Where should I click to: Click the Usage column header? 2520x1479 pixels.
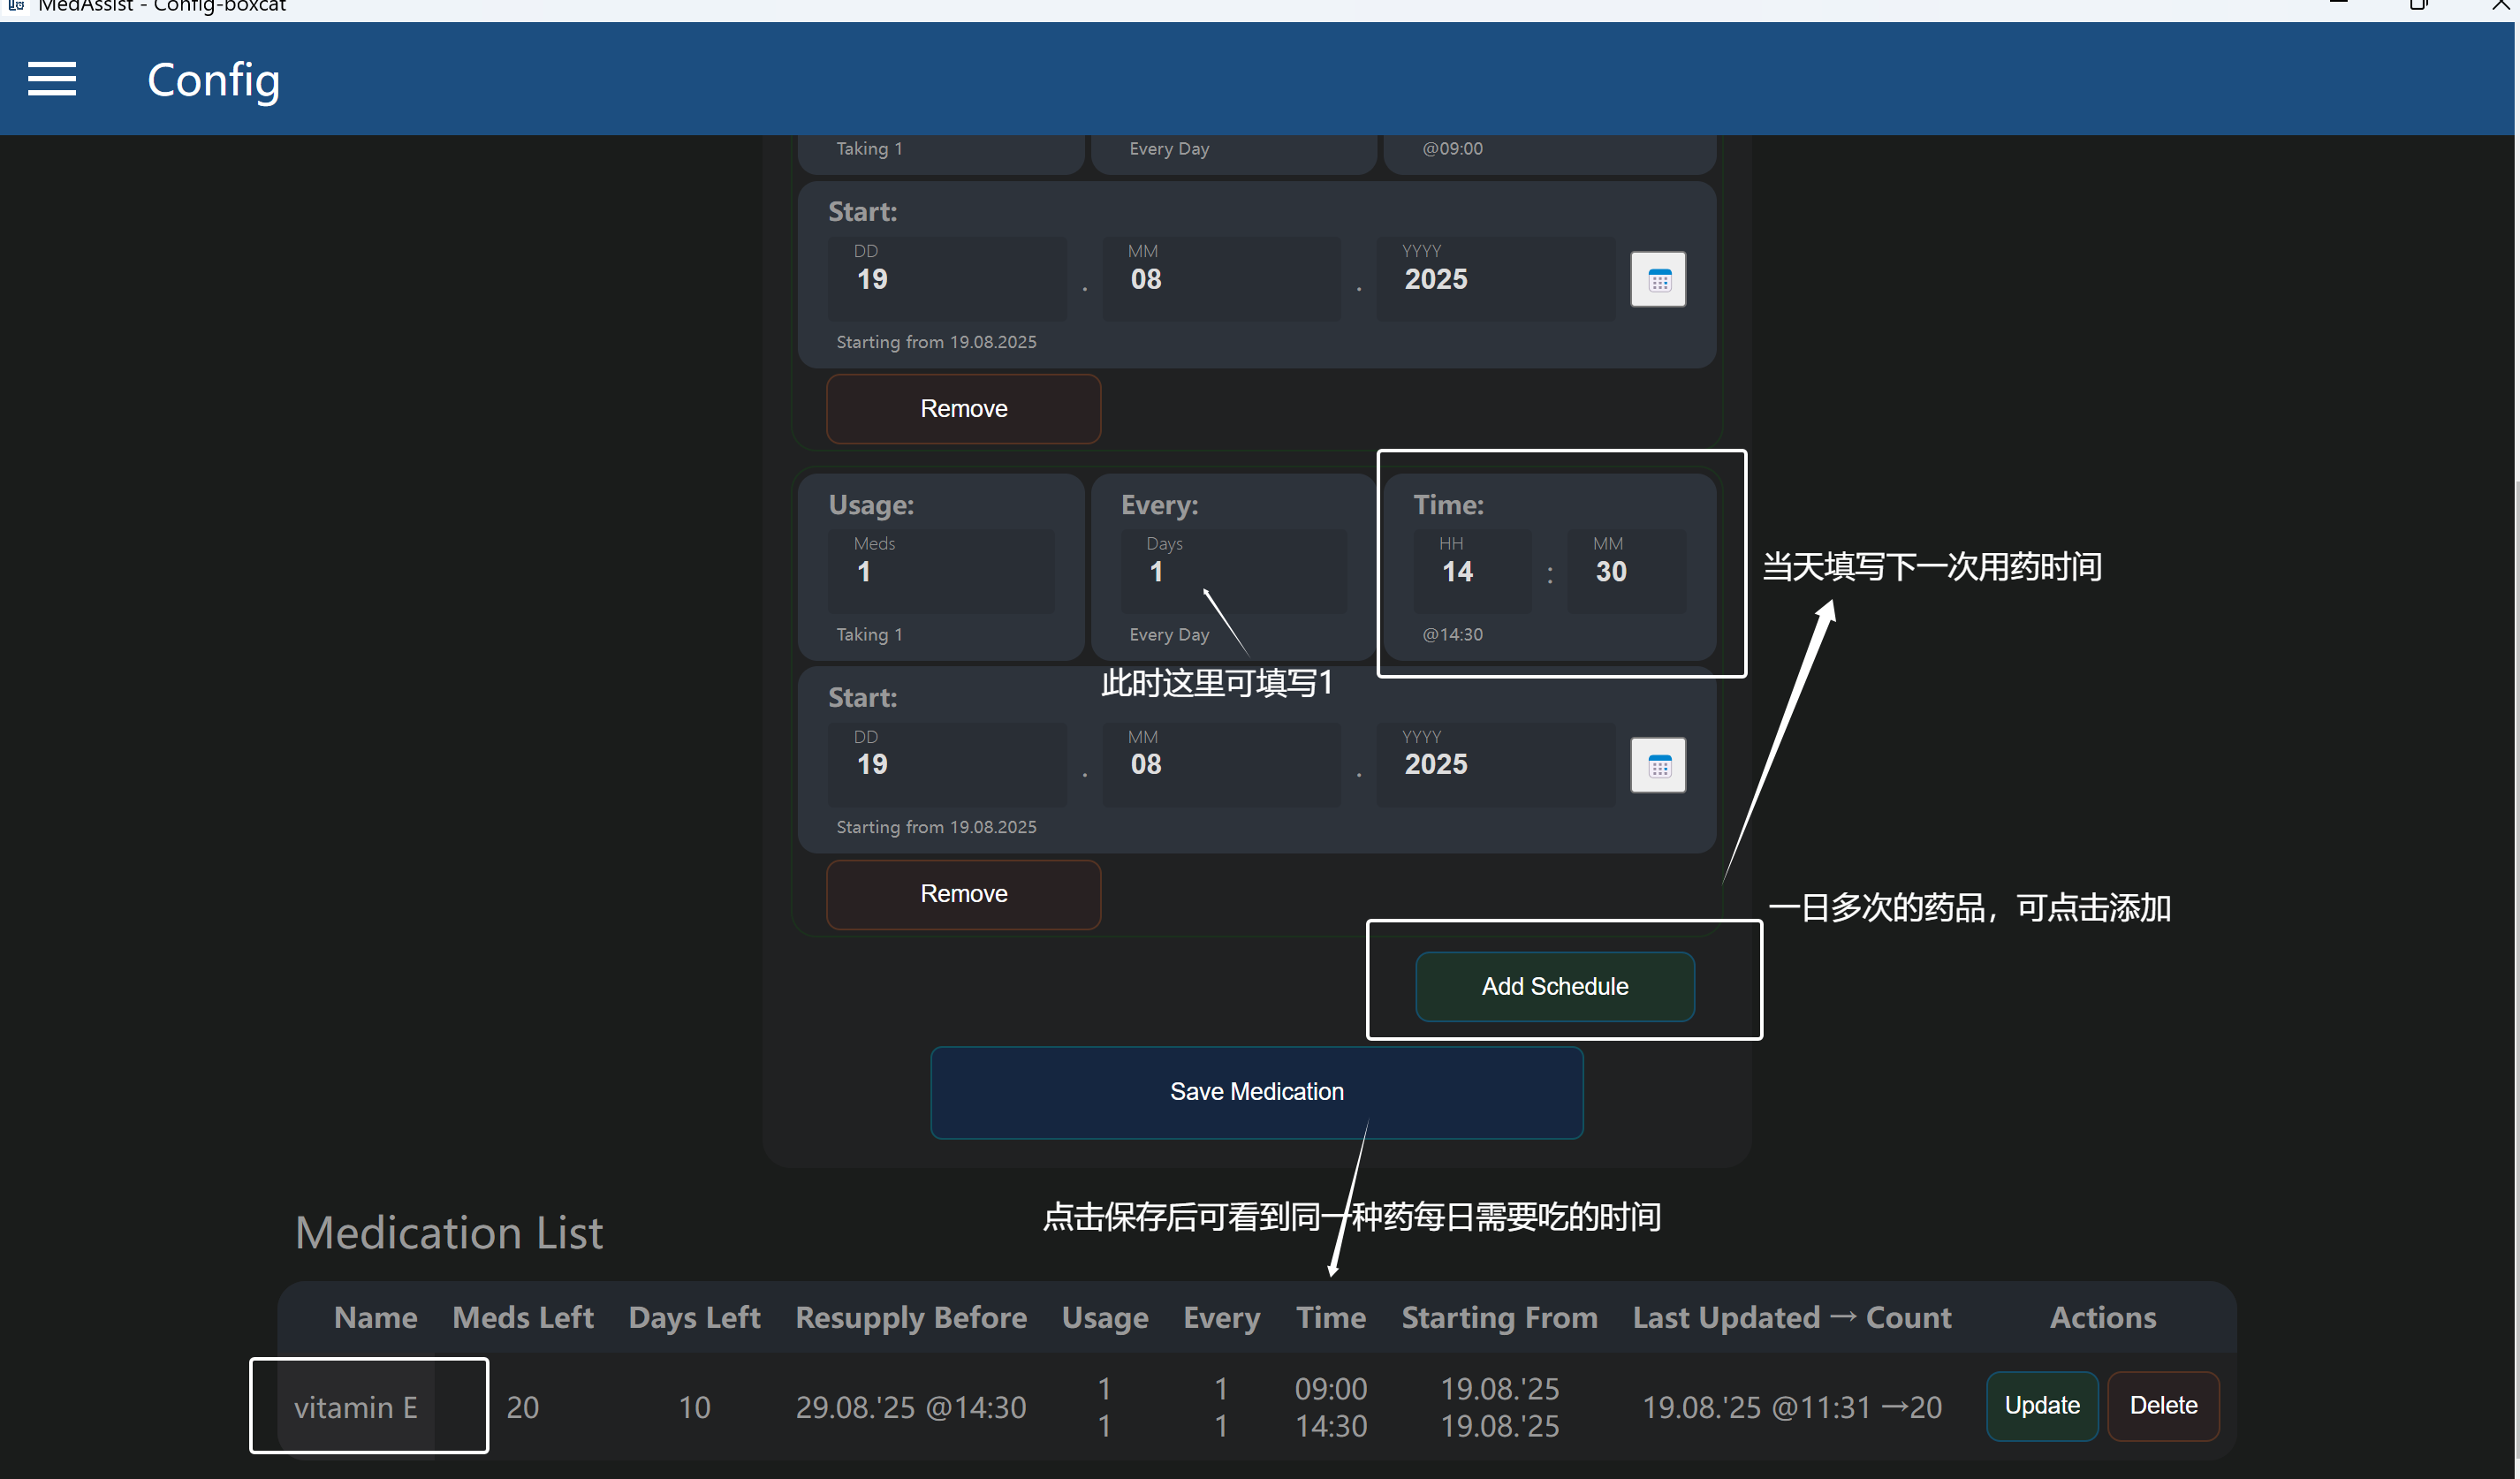pyautogui.click(x=1105, y=1317)
